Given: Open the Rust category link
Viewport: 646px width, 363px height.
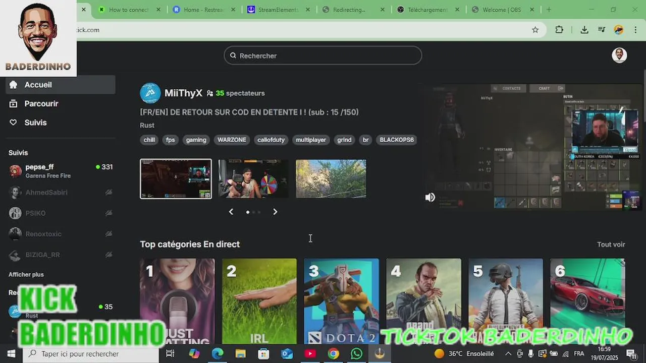Looking at the screenshot, I should pyautogui.click(x=147, y=125).
